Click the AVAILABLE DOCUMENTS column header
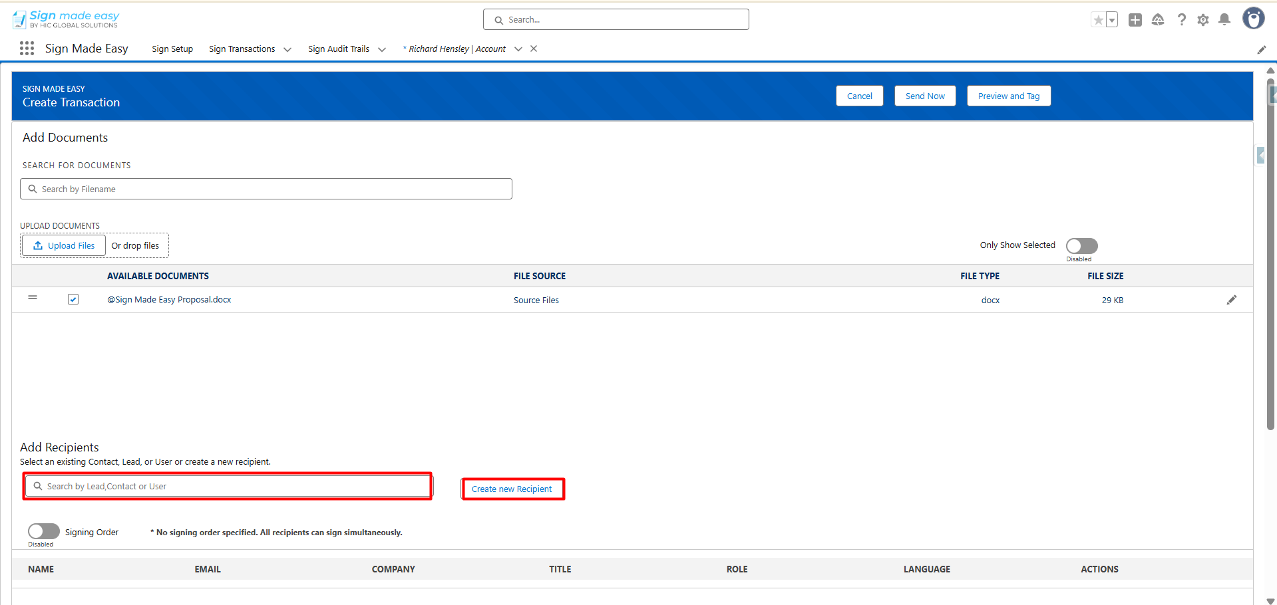 pyautogui.click(x=158, y=276)
